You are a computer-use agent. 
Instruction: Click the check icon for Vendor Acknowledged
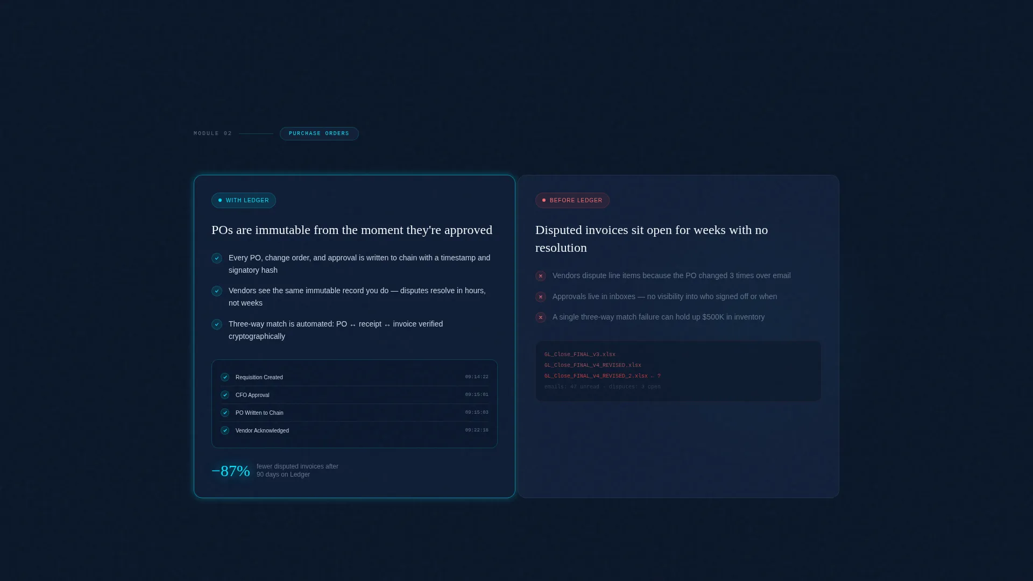(225, 430)
